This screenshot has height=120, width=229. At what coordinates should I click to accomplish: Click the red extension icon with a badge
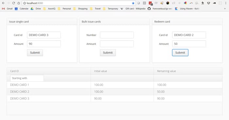tap(150, 3)
